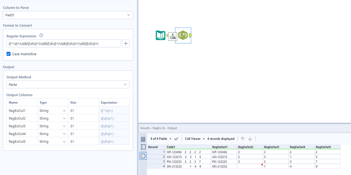Click the sigma metadata icon in results sidebar
The width and height of the screenshot is (351, 175).
(x=143, y=147)
